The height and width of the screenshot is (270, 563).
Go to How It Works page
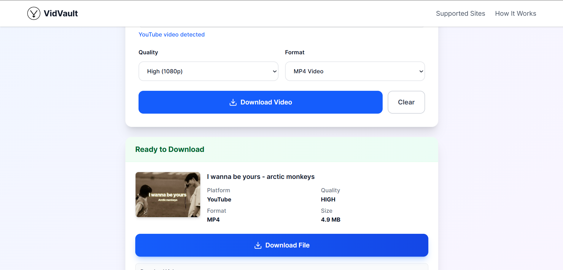[x=516, y=13]
